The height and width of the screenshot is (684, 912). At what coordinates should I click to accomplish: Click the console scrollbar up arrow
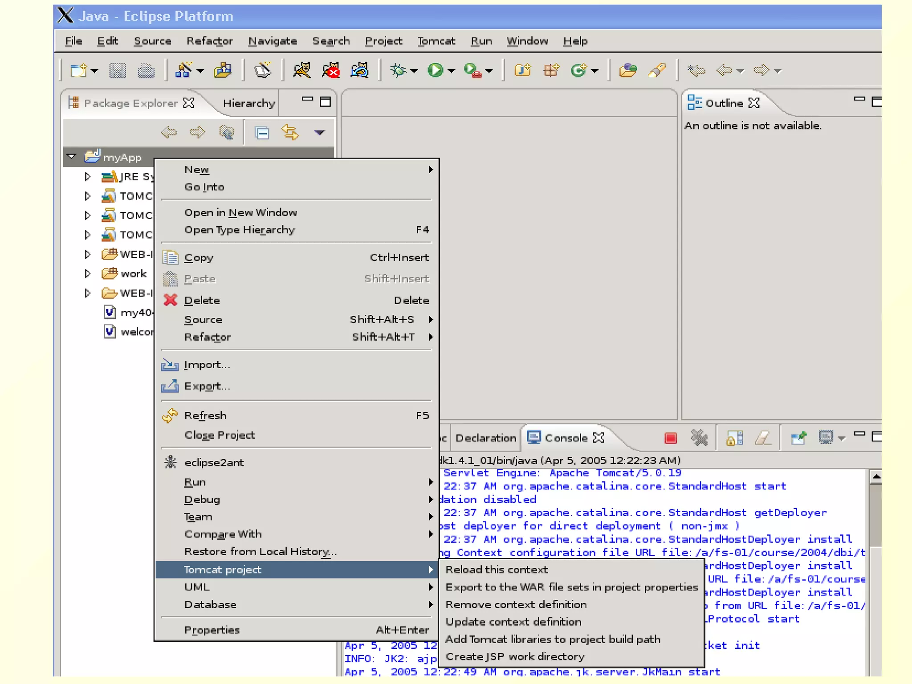(x=875, y=477)
